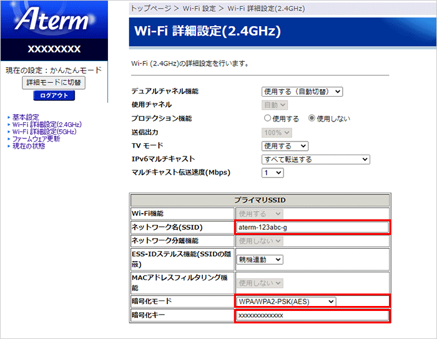Open the TVモード dropdown
The width and height of the screenshot is (437, 339).
click(285, 146)
